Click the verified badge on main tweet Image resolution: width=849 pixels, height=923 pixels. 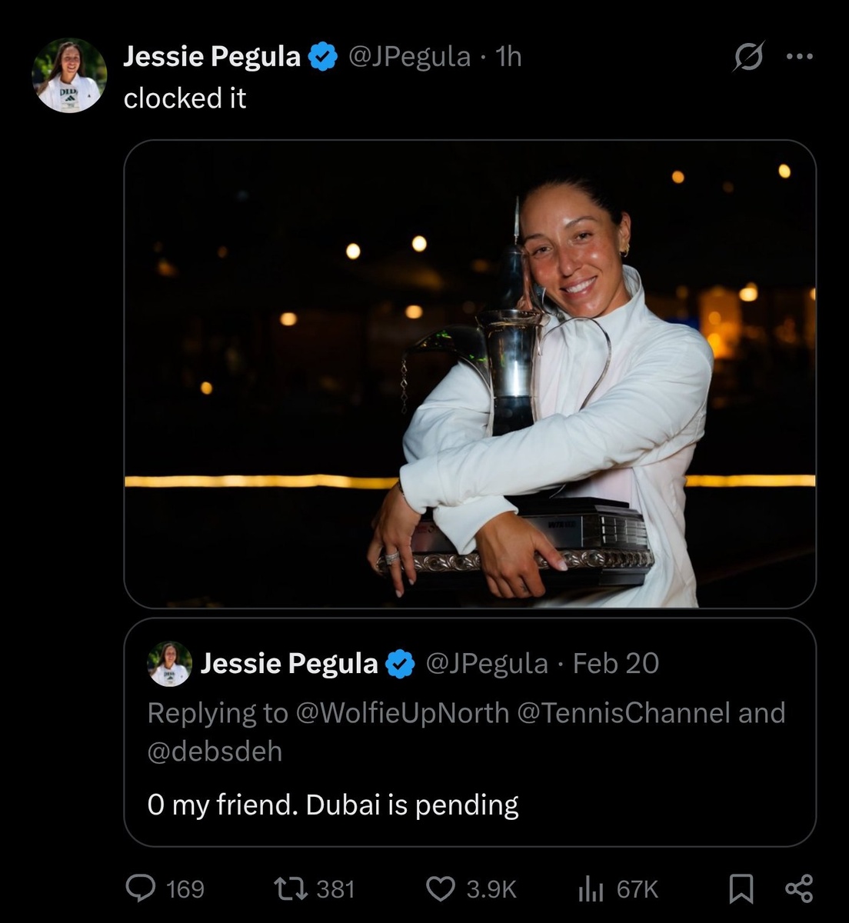point(323,56)
